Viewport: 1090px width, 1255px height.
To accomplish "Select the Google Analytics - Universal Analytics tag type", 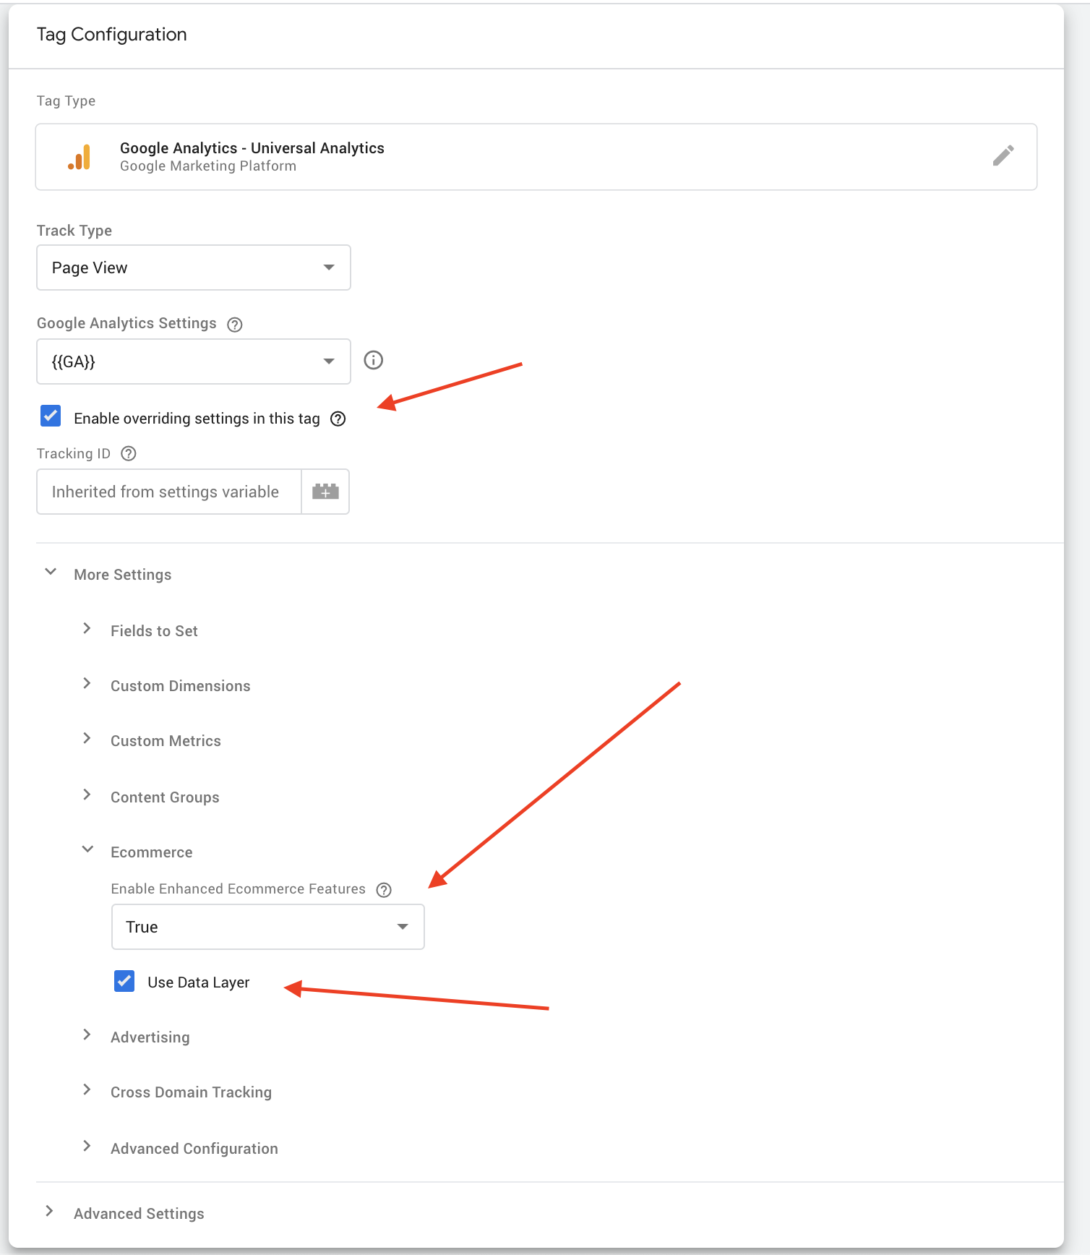I will point(536,157).
